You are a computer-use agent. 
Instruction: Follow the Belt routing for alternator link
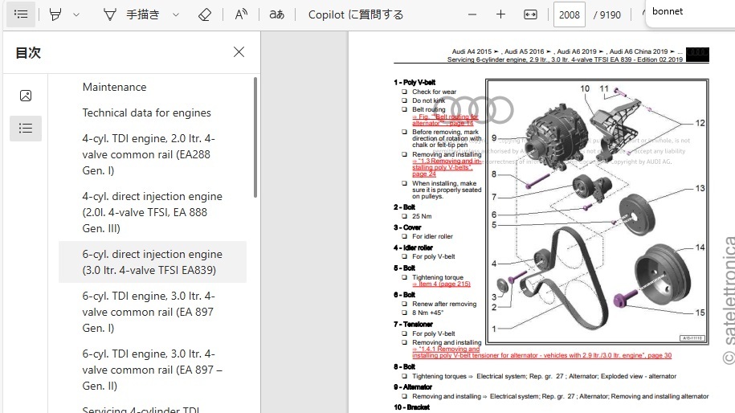pyautogui.click(x=444, y=120)
